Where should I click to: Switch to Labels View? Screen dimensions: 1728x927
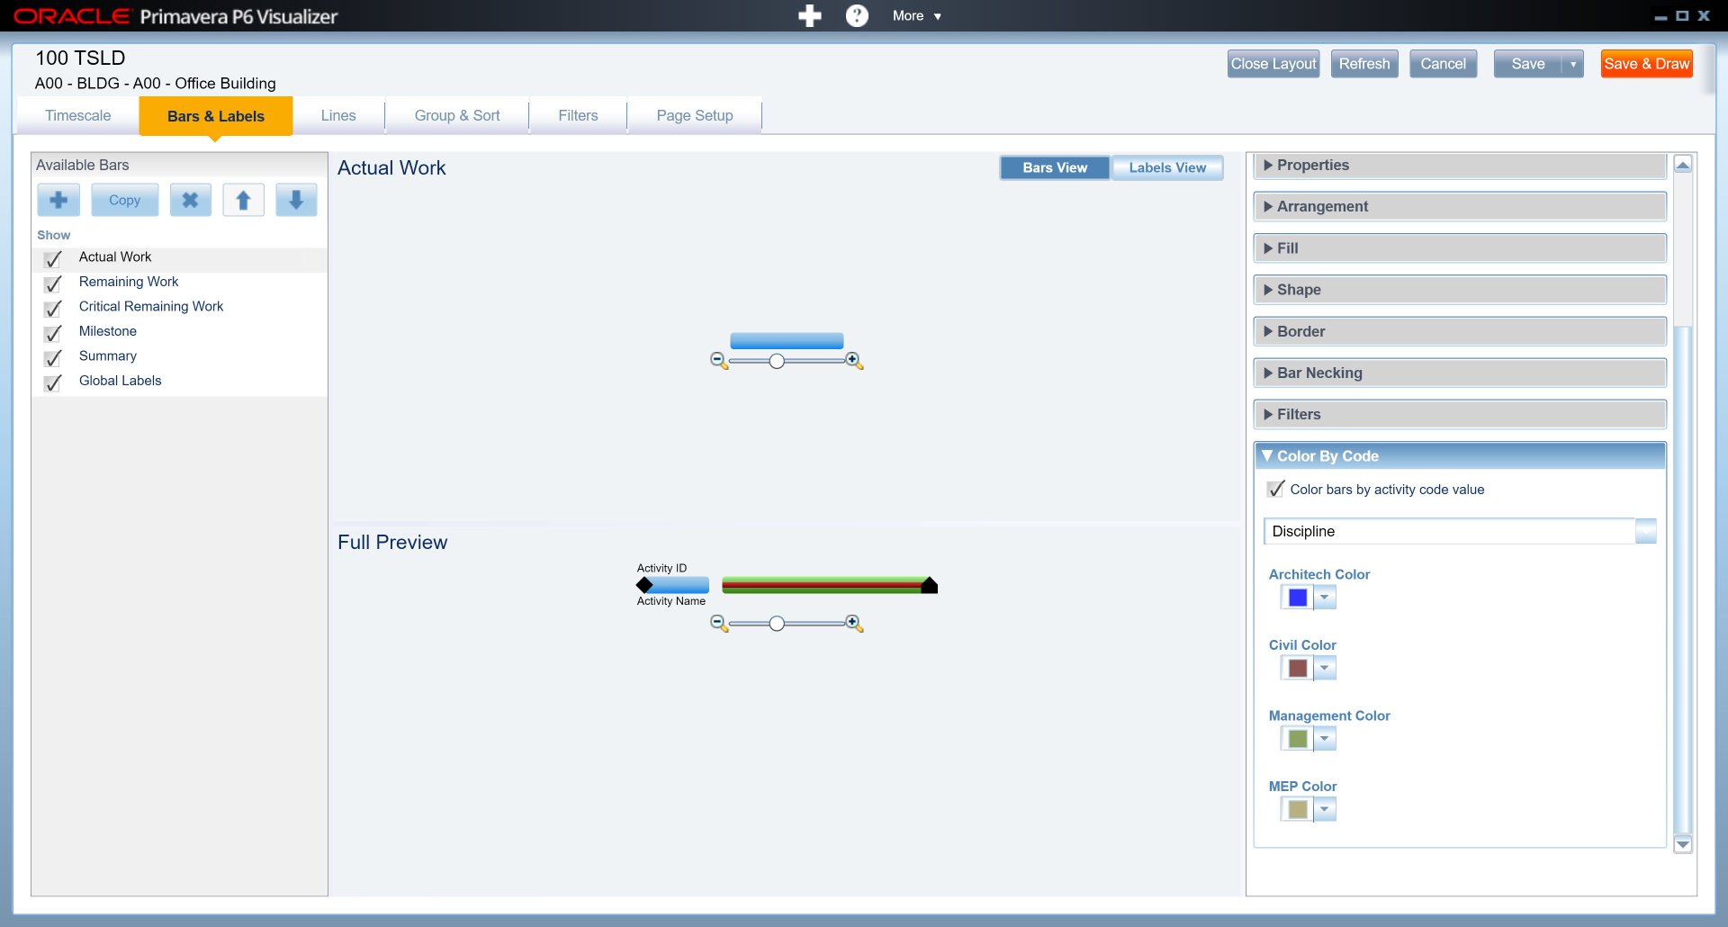click(x=1166, y=168)
